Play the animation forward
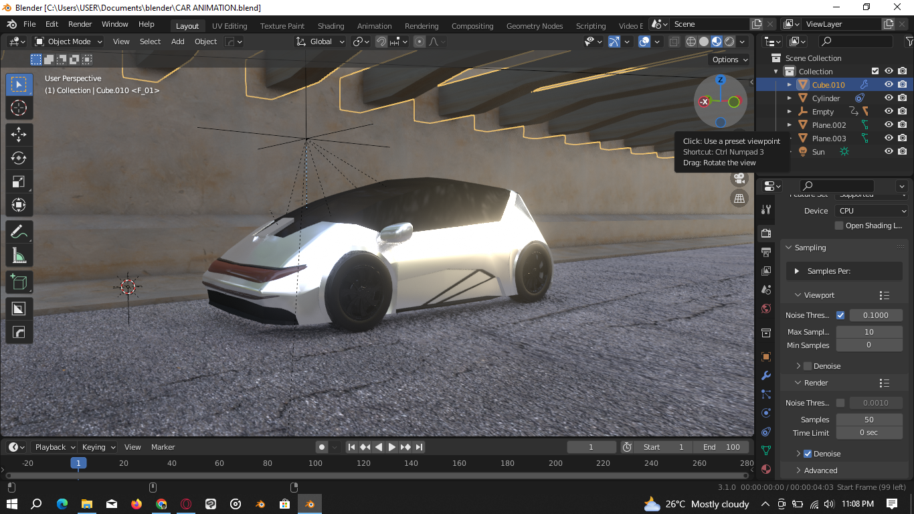914x514 pixels. tap(392, 447)
